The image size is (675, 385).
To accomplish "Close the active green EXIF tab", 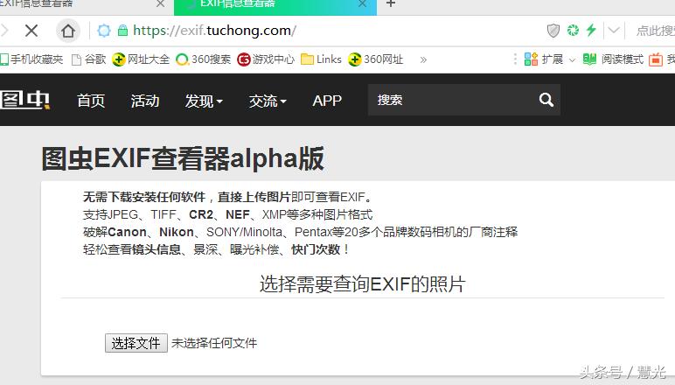I will tap(363, 3).
